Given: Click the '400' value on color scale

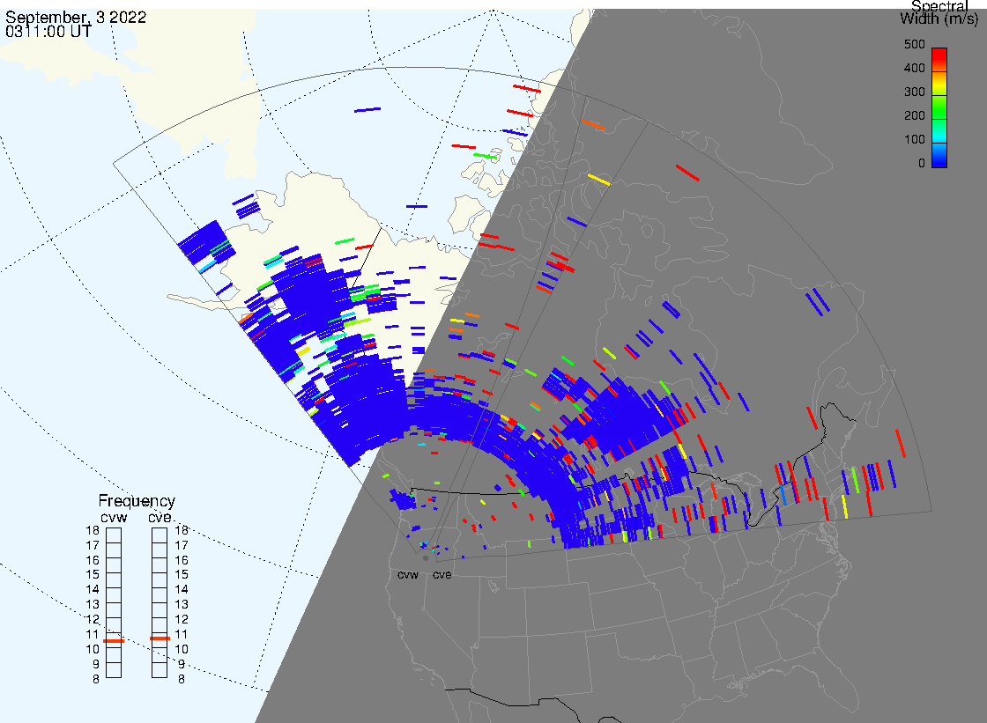Looking at the screenshot, I should point(914,68).
